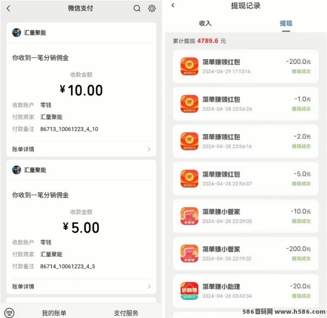Tap -20.0元 withdrawal amount
The height and width of the screenshot is (318, 327).
pos(300,286)
